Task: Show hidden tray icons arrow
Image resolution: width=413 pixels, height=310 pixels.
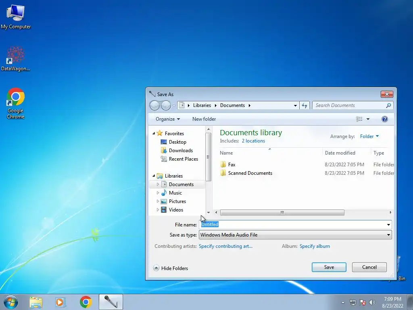Action: point(343,302)
